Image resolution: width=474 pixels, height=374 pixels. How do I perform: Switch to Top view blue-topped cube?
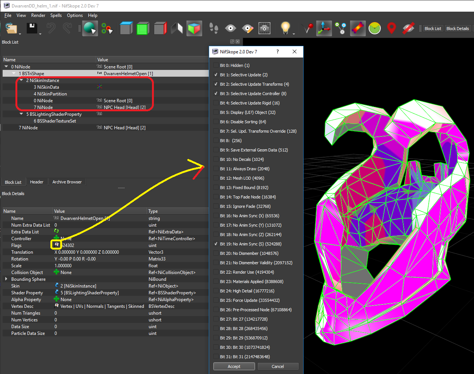126,29
